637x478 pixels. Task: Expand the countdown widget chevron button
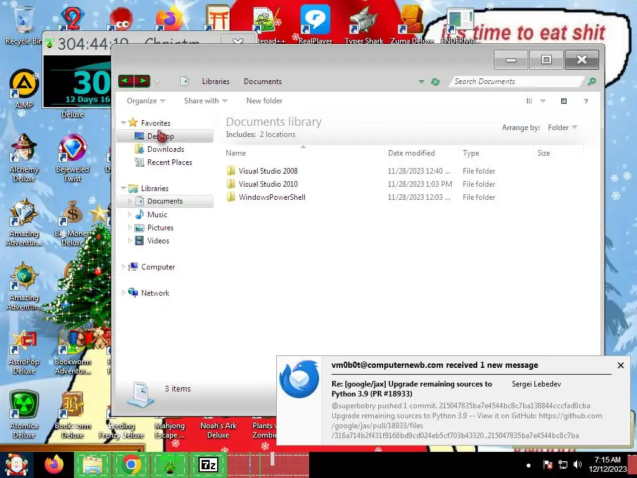(x=238, y=41)
